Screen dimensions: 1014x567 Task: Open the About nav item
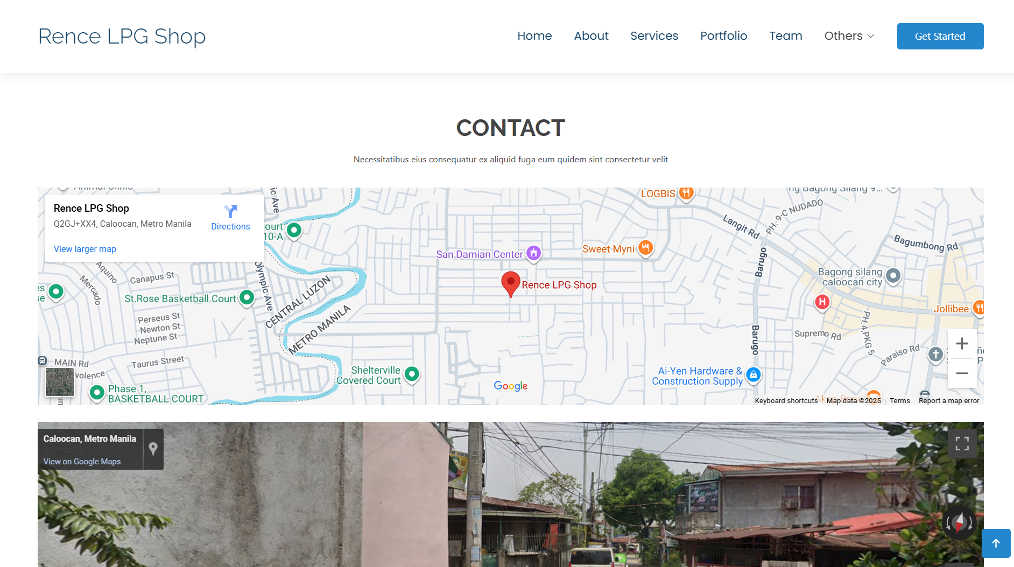coord(591,36)
